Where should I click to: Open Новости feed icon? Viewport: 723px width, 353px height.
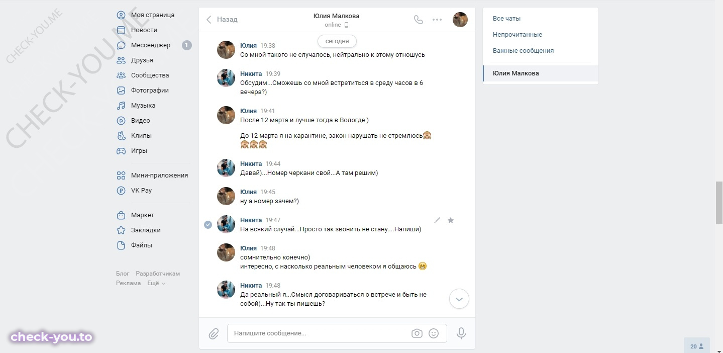click(x=121, y=30)
